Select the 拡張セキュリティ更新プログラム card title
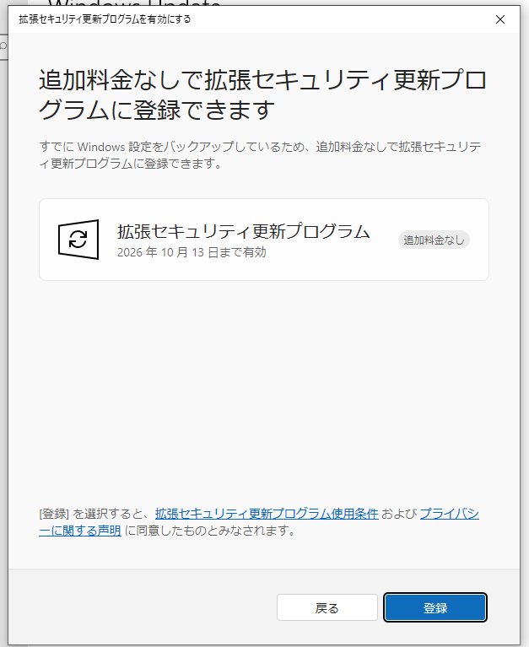The height and width of the screenshot is (647, 529). tap(243, 231)
